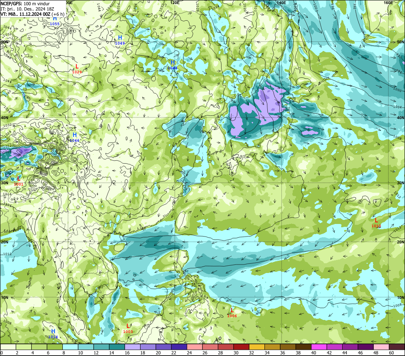
Task: Click the 38–40 dark brown legend swatch
Action: 304,347
